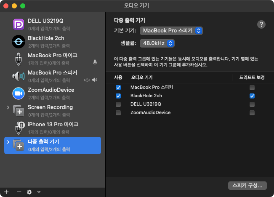This screenshot has height=197, width=274.
Task: Open help with the question mark button
Action: coord(261,24)
